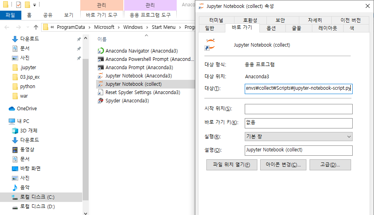Viewport: 374px width, 215px height.
Task: Click the 로컬 디스크 (D:) drive icon
Action: (x=15, y=207)
